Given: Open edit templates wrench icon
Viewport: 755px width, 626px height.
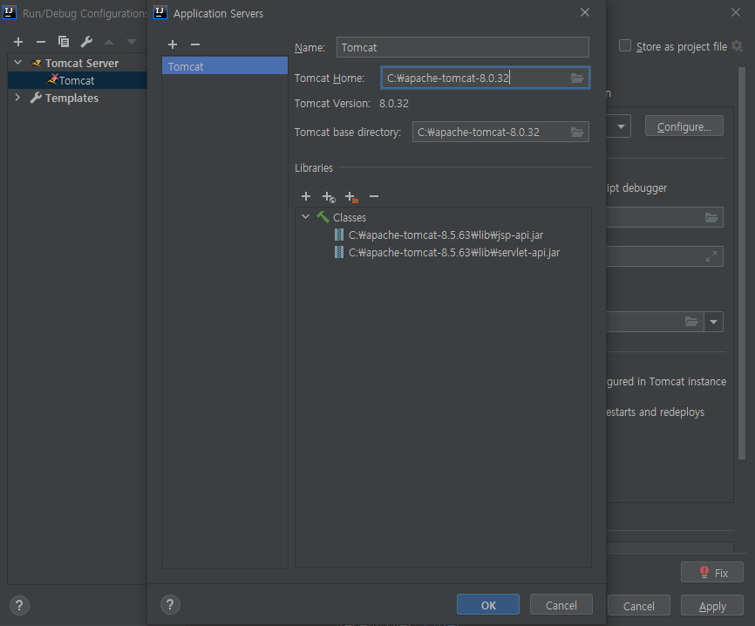Looking at the screenshot, I should pyautogui.click(x=86, y=42).
